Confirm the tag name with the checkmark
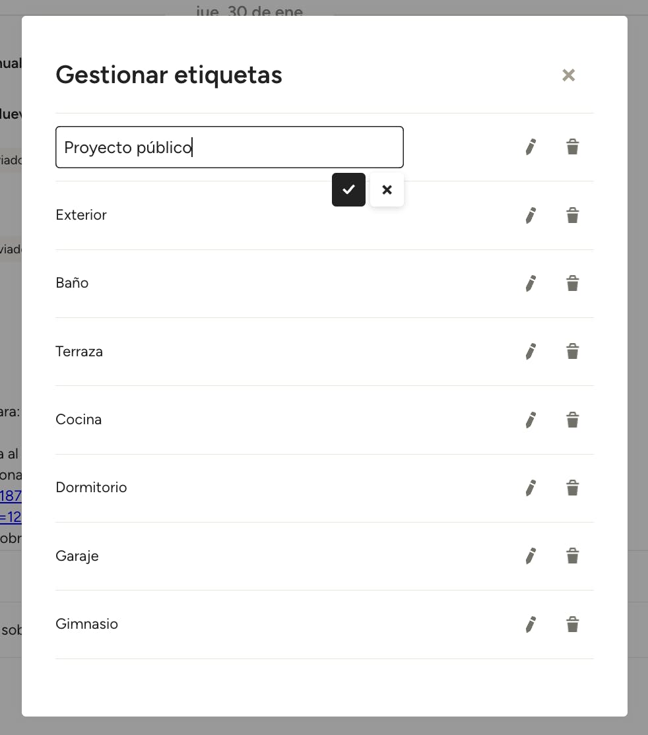The image size is (648, 735). [348, 190]
